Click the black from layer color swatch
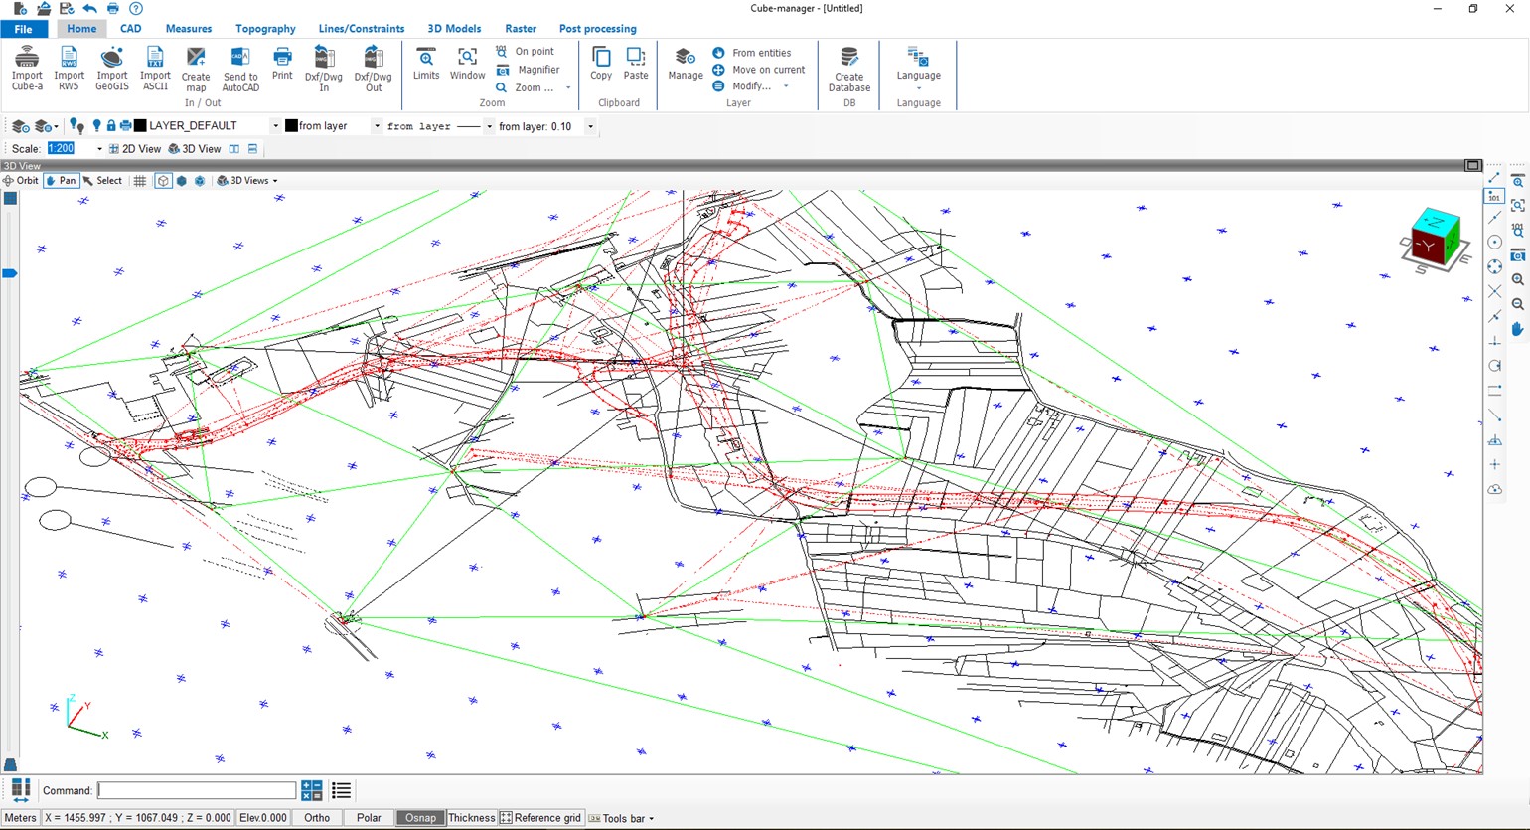This screenshot has height=830, width=1530. coord(291,126)
